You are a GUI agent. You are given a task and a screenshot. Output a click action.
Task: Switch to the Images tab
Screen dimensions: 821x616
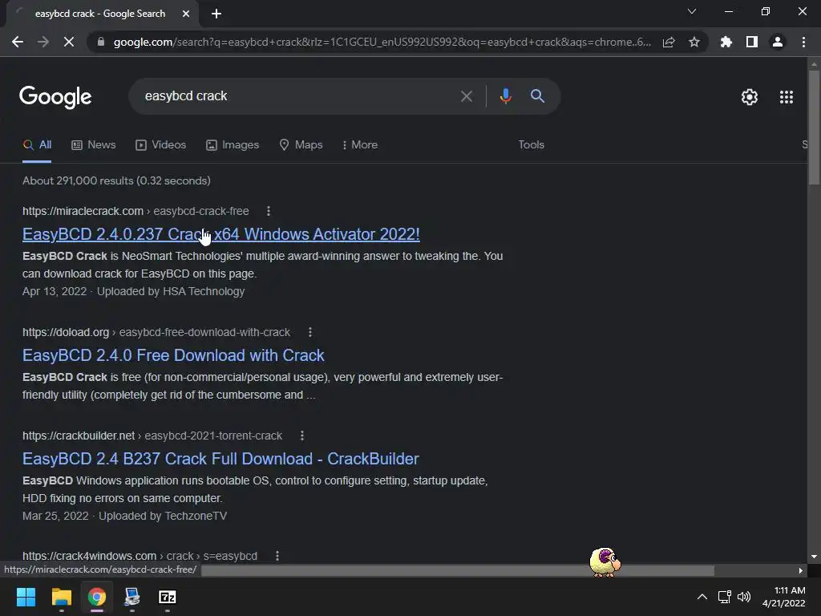tap(233, 144)
